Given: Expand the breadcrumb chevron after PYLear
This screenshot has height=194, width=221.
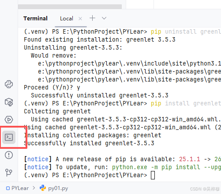Looking at the screenshot, I should point(34,188).
